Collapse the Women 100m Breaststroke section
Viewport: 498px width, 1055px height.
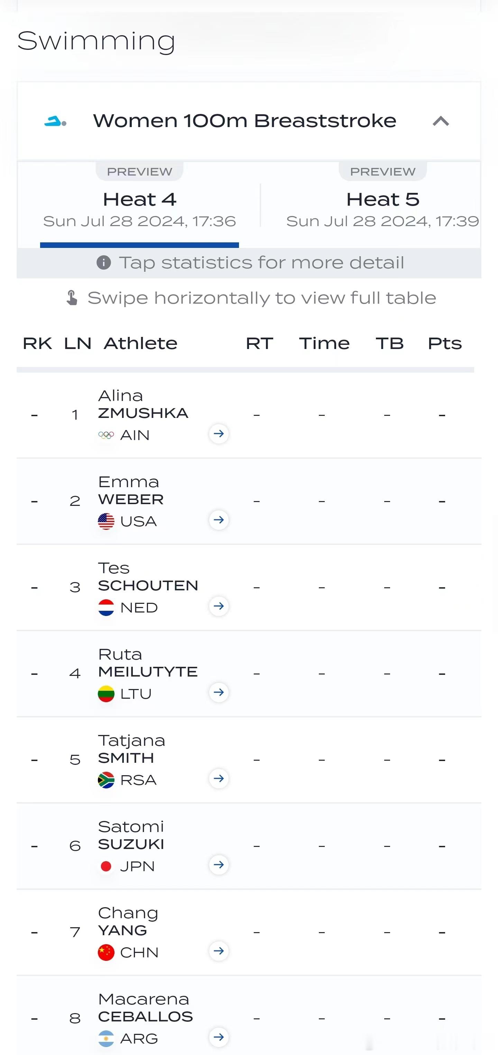coord(441,121)
